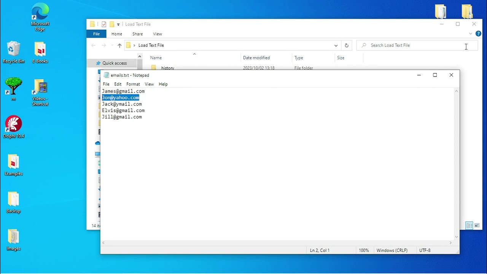Click Explorer Up one level arrow
Screen dimensions: 487x274
[119, 45]
